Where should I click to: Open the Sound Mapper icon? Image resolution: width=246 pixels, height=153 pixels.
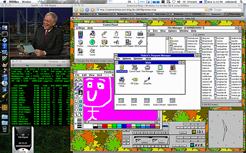coord(116,43)
